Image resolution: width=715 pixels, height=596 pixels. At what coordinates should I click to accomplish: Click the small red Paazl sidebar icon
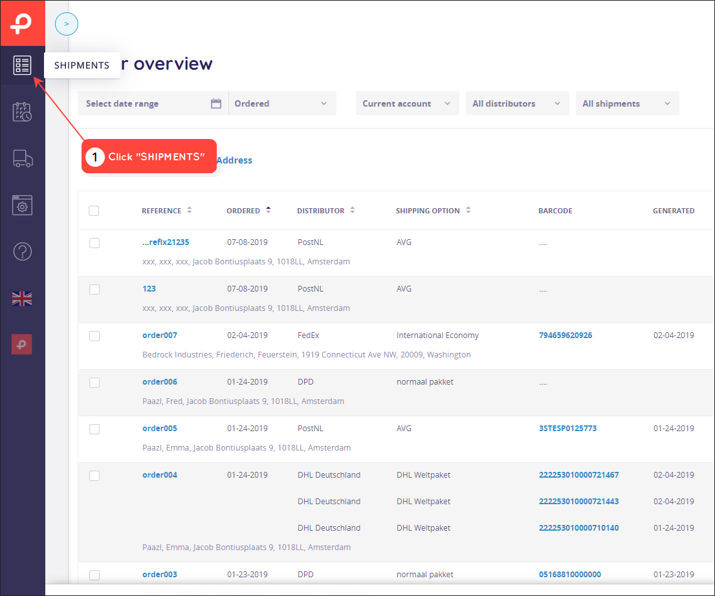[x=22, y=345]
